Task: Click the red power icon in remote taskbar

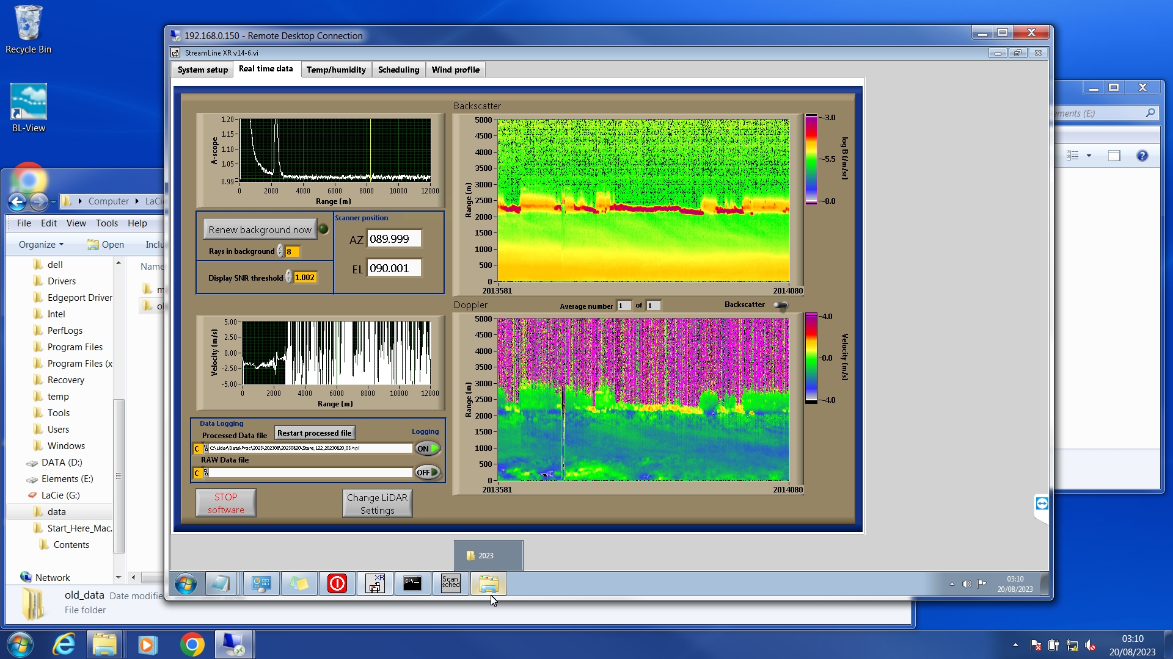Action: 337,584
